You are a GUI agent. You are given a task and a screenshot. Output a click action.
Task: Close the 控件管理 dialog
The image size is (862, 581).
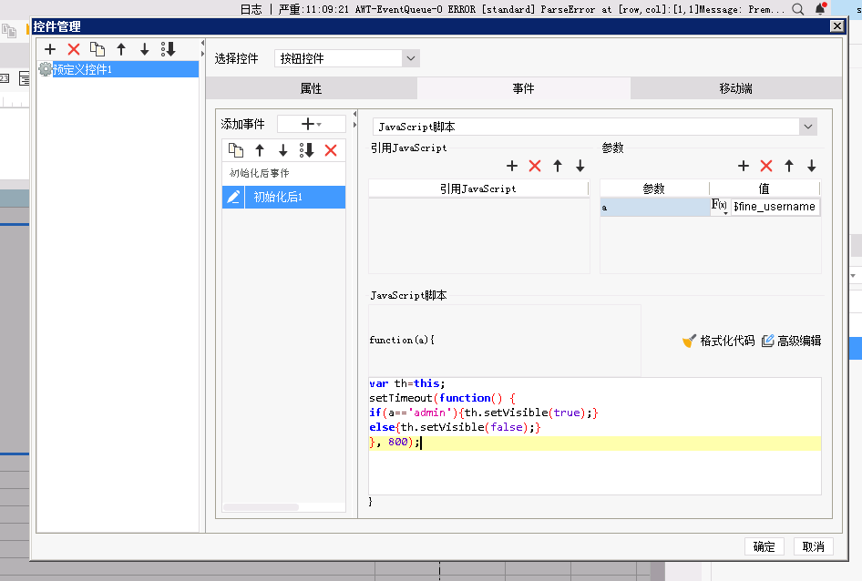click(x=836, y=25)
